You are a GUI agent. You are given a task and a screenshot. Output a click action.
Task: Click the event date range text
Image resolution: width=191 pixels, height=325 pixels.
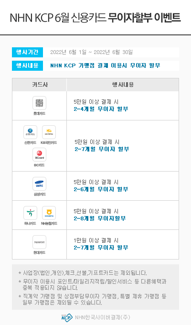tap(91, 52)
